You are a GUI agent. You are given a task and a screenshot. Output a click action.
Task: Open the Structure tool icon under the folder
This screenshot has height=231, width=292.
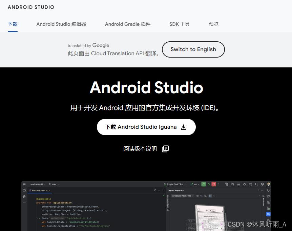[x=24, y=196]
